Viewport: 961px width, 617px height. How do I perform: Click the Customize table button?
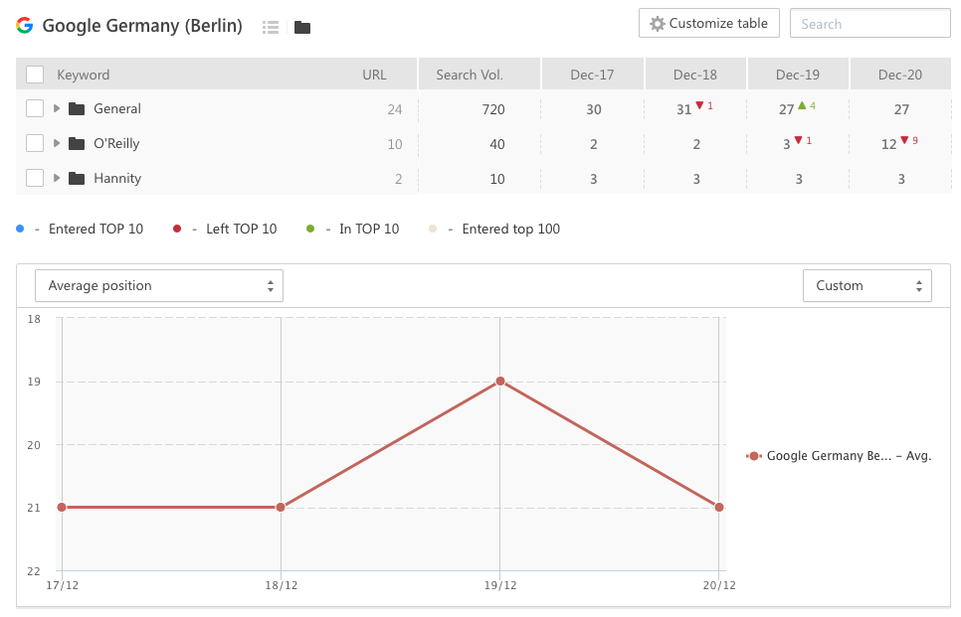pos(709,23)
